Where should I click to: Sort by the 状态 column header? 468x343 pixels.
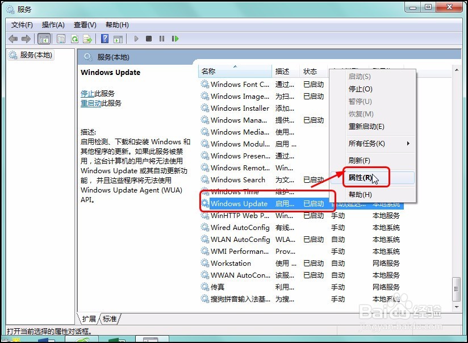pyautogui.click(x=314, y=72)
